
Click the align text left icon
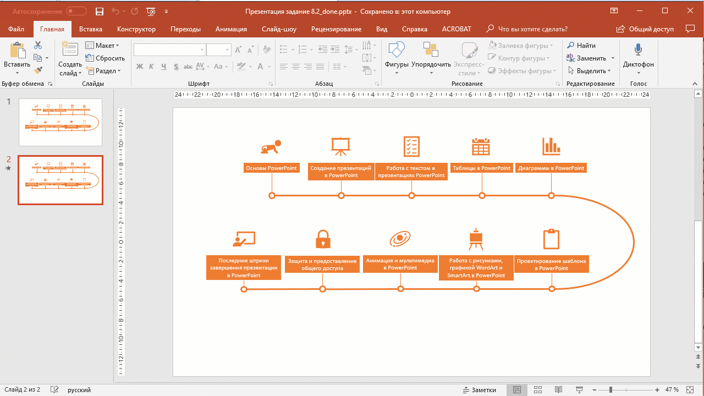(284, 67)
